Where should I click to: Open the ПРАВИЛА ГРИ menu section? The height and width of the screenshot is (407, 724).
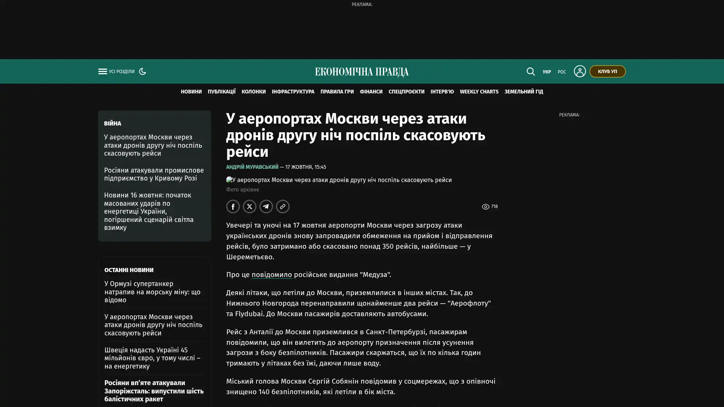(x=337, y=92)
